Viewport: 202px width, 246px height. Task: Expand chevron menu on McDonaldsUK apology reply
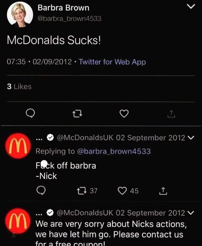[x=191, y=213]
